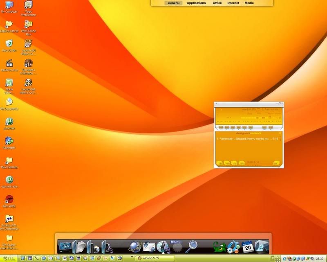Viewport: 327px width, 262px height.
Task: Open the folder named The Organ Grab
Action: click(x=9, y=242)
